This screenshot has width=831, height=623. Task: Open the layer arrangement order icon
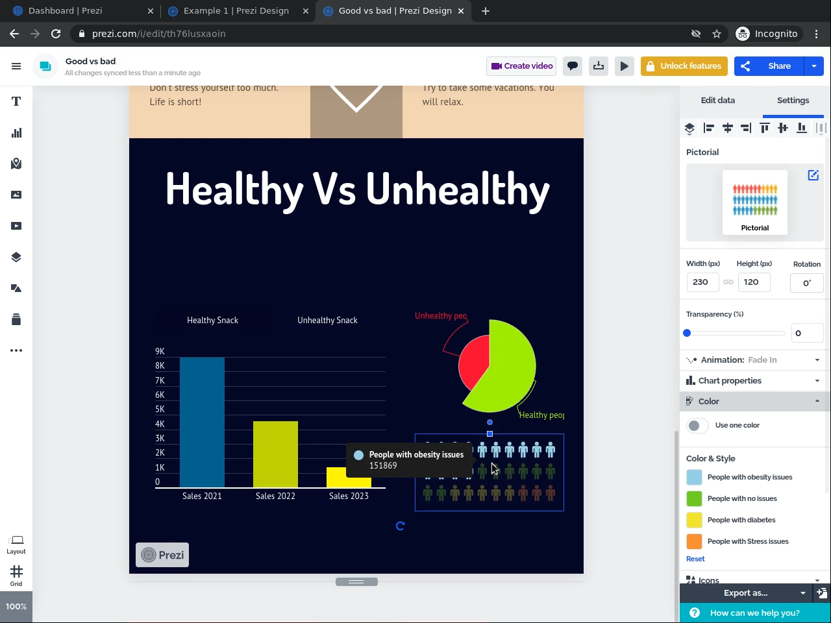[x=689, y=128]
